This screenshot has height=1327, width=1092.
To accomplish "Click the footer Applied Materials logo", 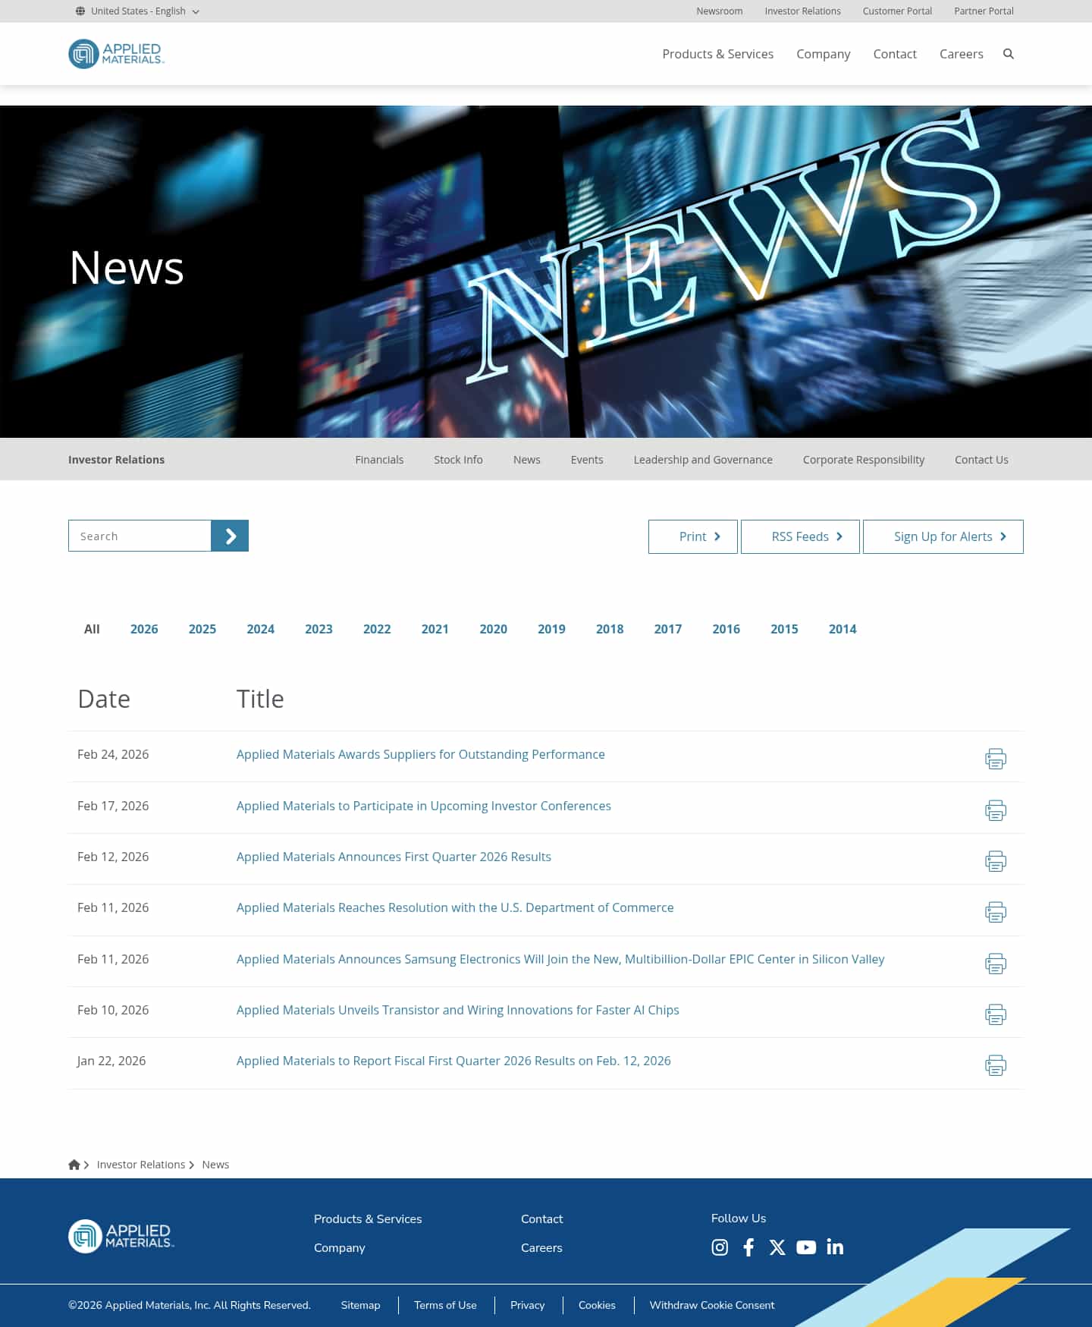I will click(121, 1236).
